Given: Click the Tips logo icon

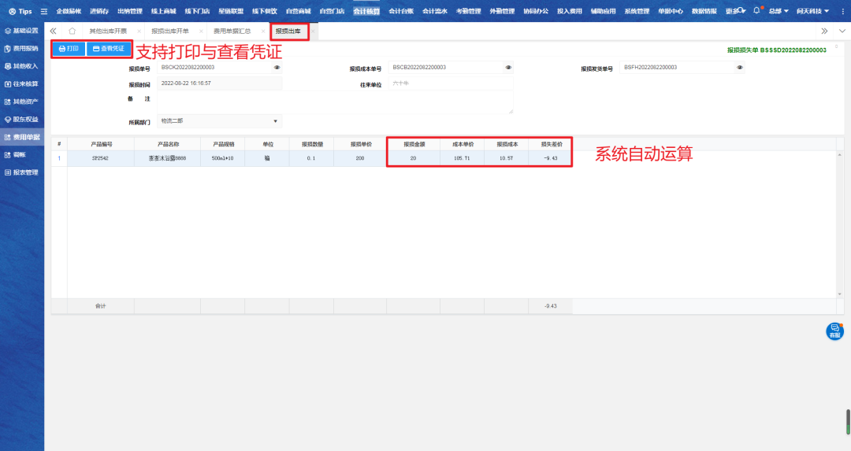Looking at the screenshot, I should (12, 11).
